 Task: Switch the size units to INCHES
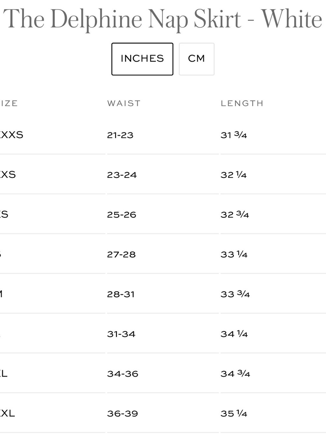click(142, 59)
